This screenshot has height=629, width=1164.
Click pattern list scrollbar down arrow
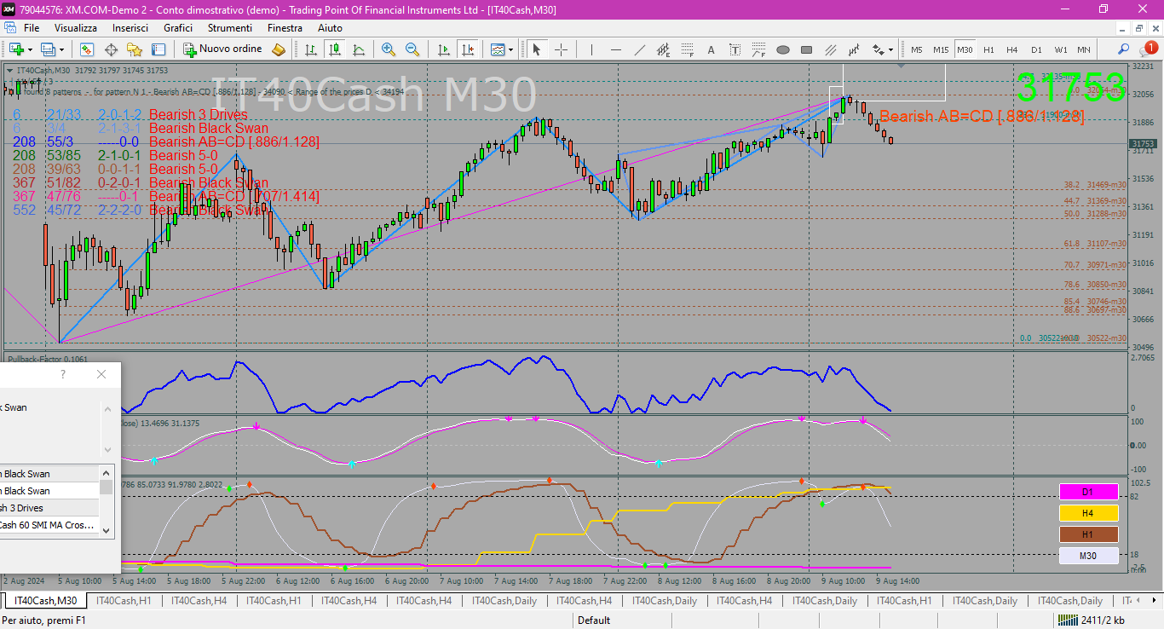coord(107,530)
